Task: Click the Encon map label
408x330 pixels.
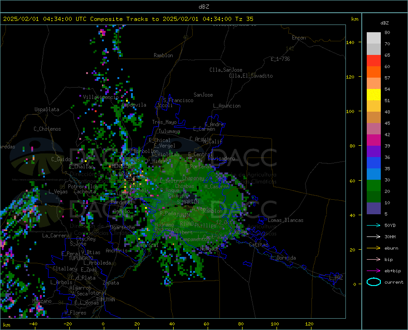Action: pos(299,38)
